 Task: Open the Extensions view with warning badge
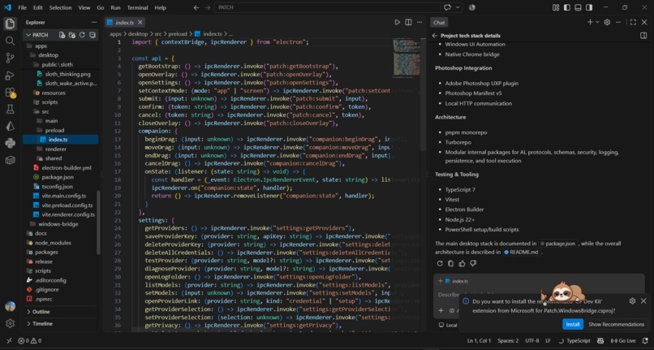tap(10, 93)
